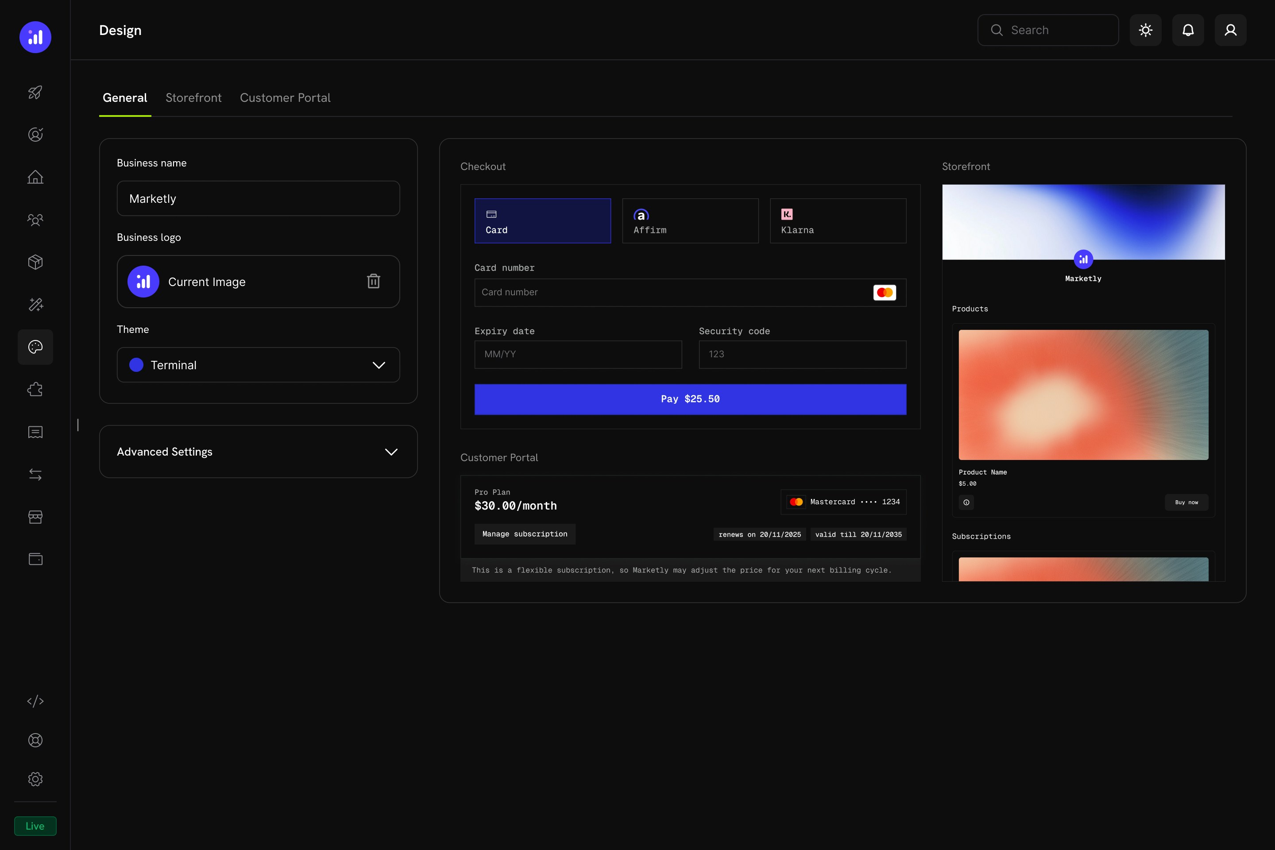The width and height of the screenshot is (1275, 850).
Task: Open the rocket launch section in sidebar
Action: [x=35, y=92]
